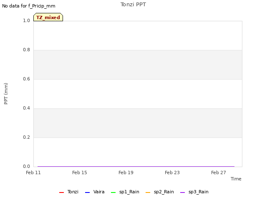This screenshot has width=267, height=200.
Task: Click the PPT (mm) y-axis label
Action: (x=6, y=94)
